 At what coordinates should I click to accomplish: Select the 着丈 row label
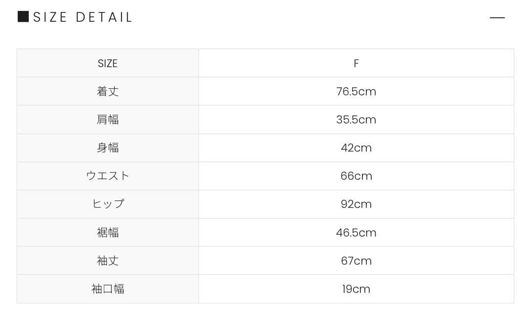coord(108,92)
